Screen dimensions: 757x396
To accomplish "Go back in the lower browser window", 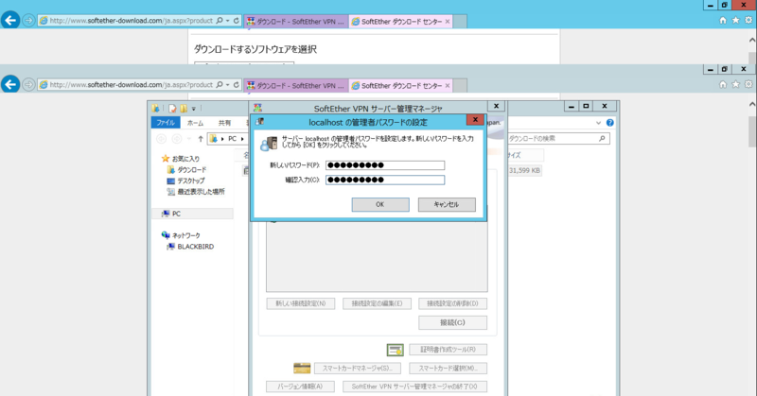I will (10, 84).
